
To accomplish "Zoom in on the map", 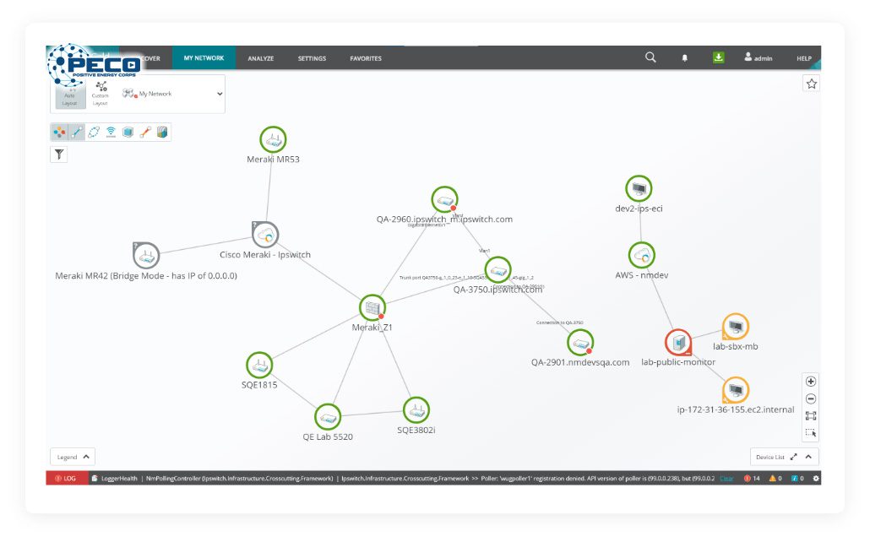I will [x=811, y=382].
